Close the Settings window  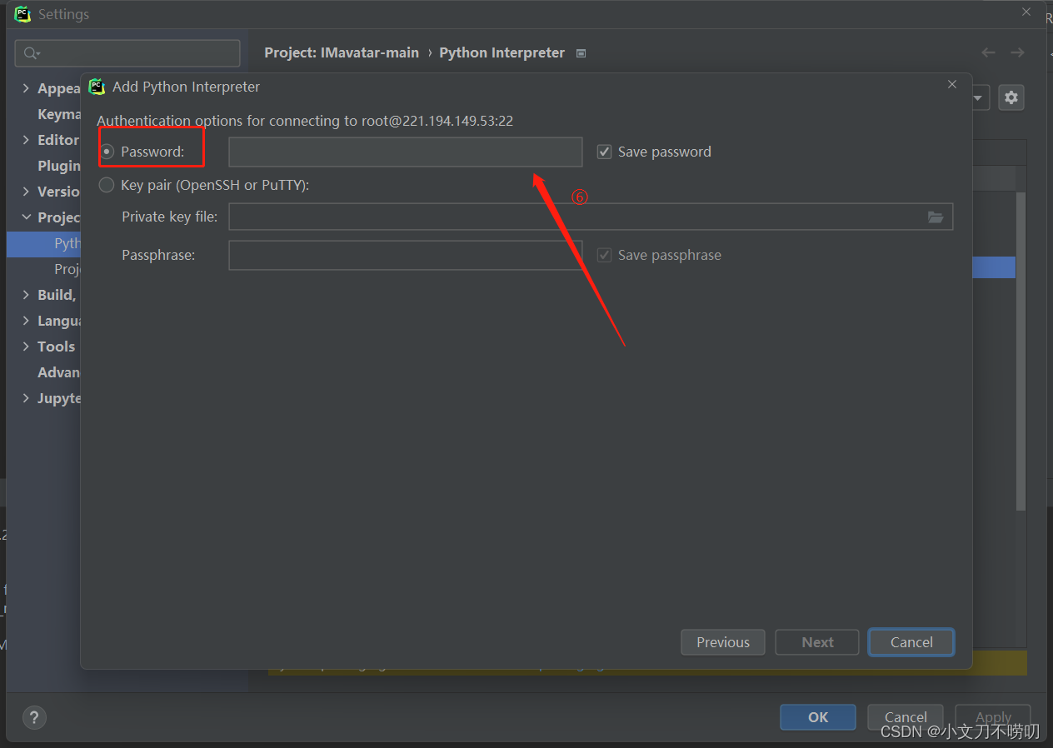pos(1027,12)
